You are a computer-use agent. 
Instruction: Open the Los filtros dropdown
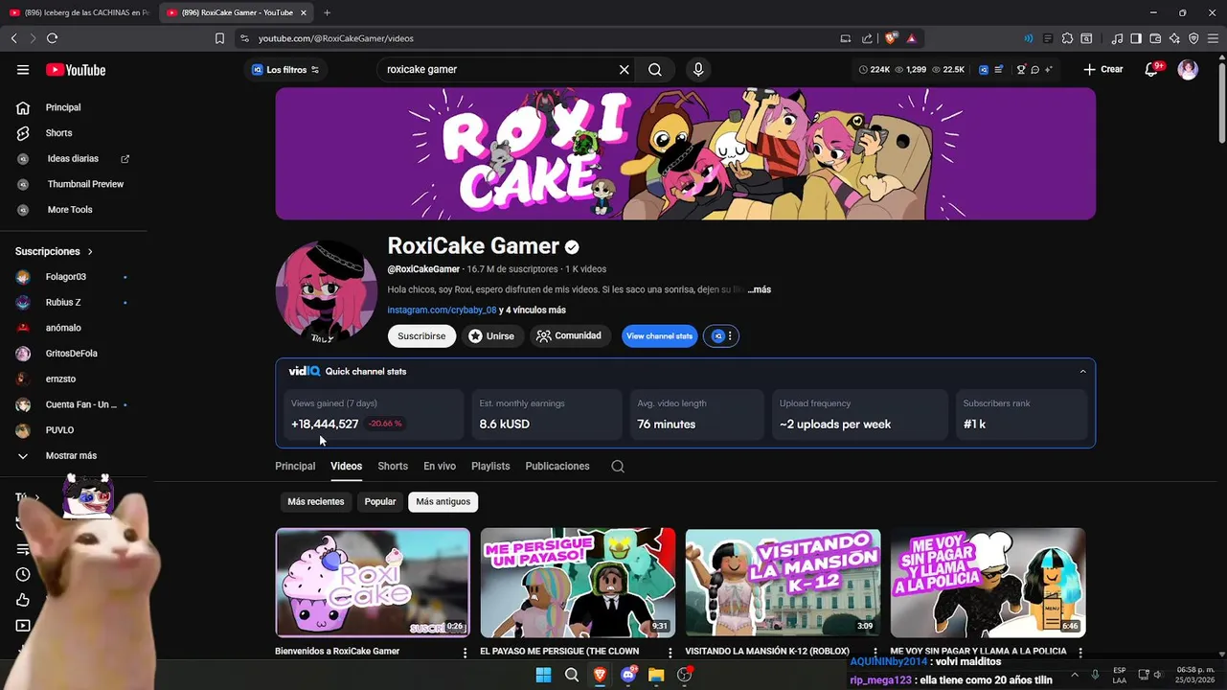[285, 70]
